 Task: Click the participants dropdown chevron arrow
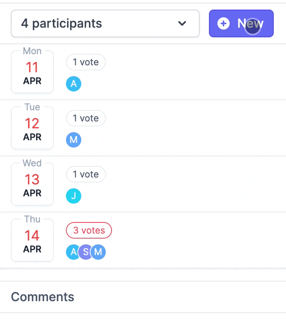(x=182, y=23)
